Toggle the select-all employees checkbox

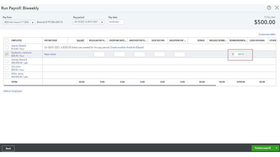7,41
